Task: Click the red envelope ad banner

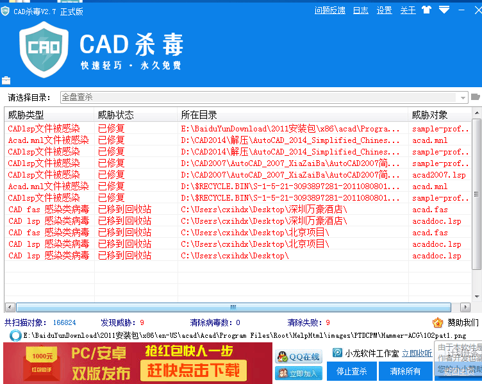Action: click(138, 363)
